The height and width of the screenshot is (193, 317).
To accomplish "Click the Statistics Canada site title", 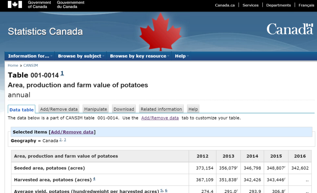I will click(45, 31).
